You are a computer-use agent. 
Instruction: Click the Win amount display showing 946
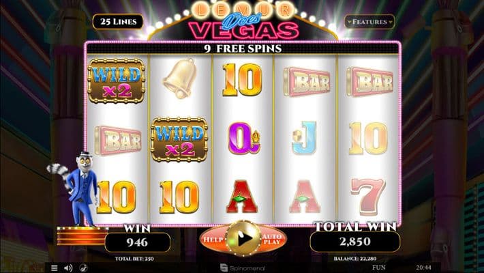137,242
